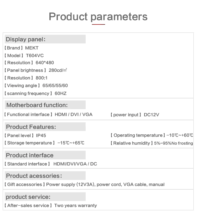Select the Motherboard function header
The image size is (197, 217).
(45, 105)
